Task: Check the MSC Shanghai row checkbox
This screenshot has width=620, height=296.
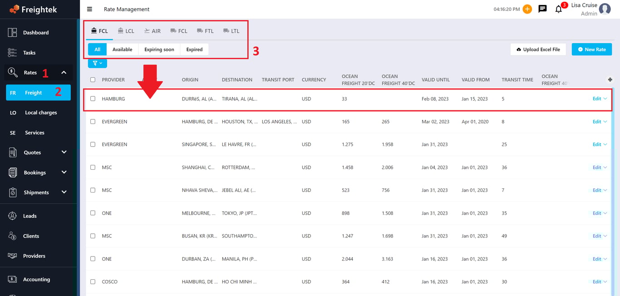Action: (93, 168)
